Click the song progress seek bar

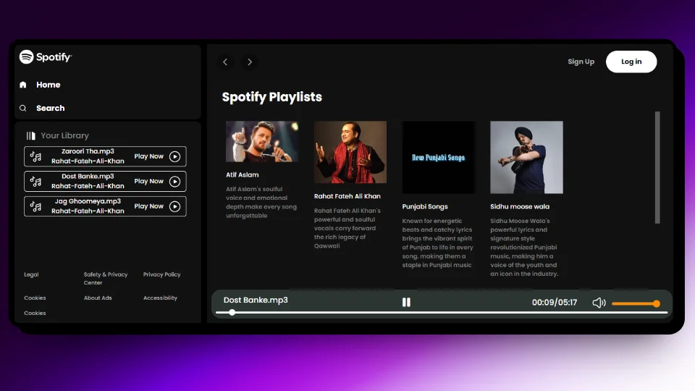coord(442,313)
